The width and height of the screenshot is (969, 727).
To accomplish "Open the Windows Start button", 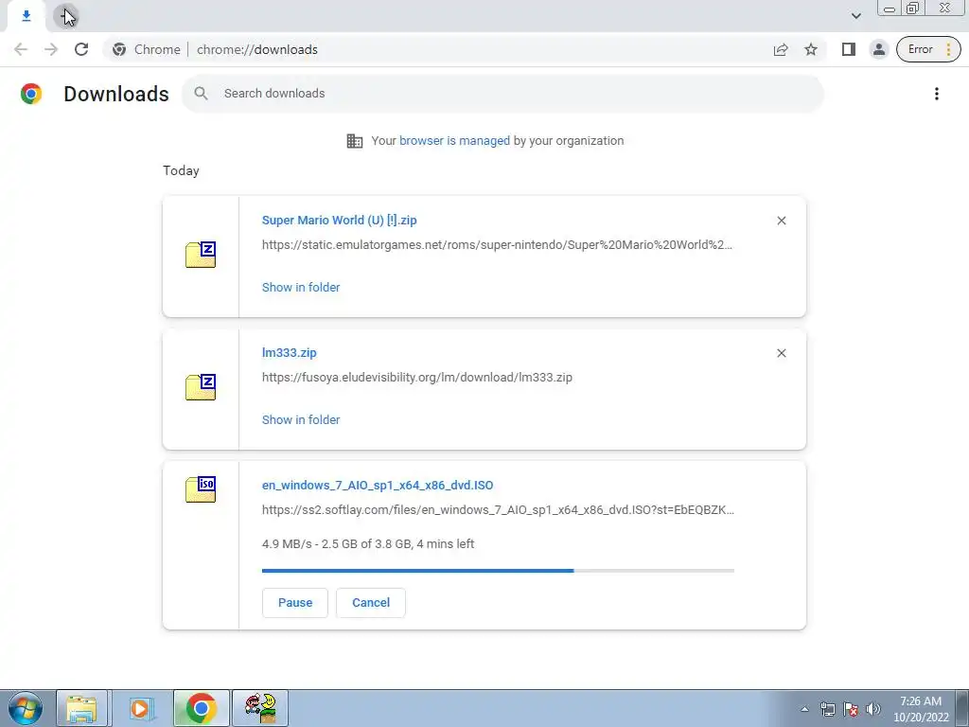I will [x=26, y=708].
